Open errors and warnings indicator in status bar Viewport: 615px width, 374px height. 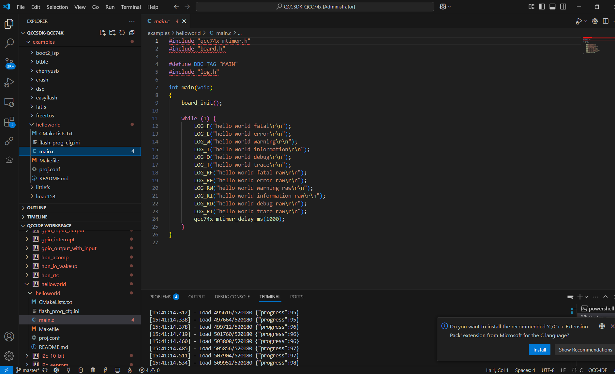point(149,370)
